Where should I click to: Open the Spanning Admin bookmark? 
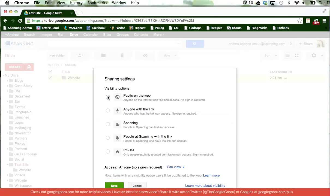point(17,28)
